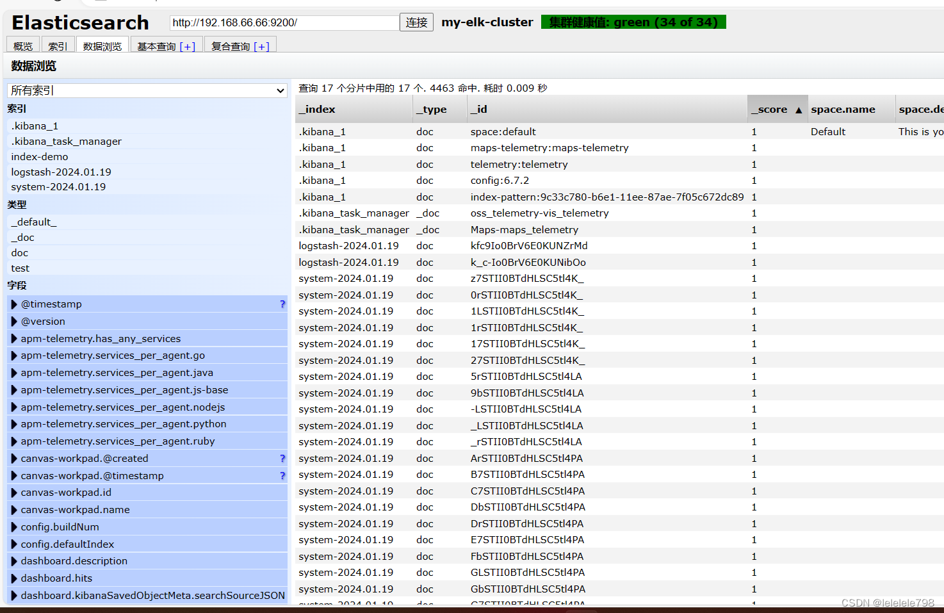
Task: Open the GbSTII0BTdHLSC5tl4PA document row
Action: (x=619, y=589)
